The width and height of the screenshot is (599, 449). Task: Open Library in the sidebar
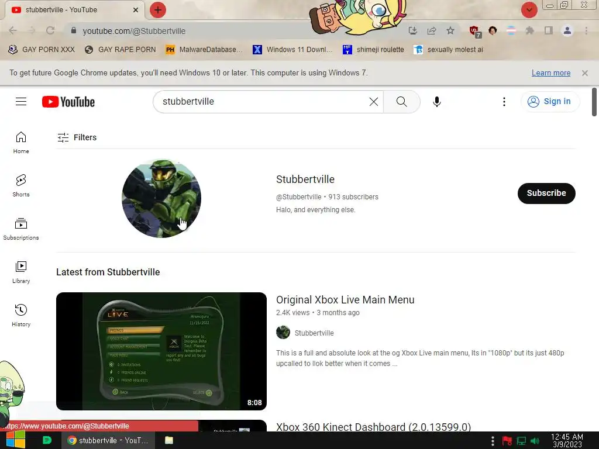pos(21,272)
